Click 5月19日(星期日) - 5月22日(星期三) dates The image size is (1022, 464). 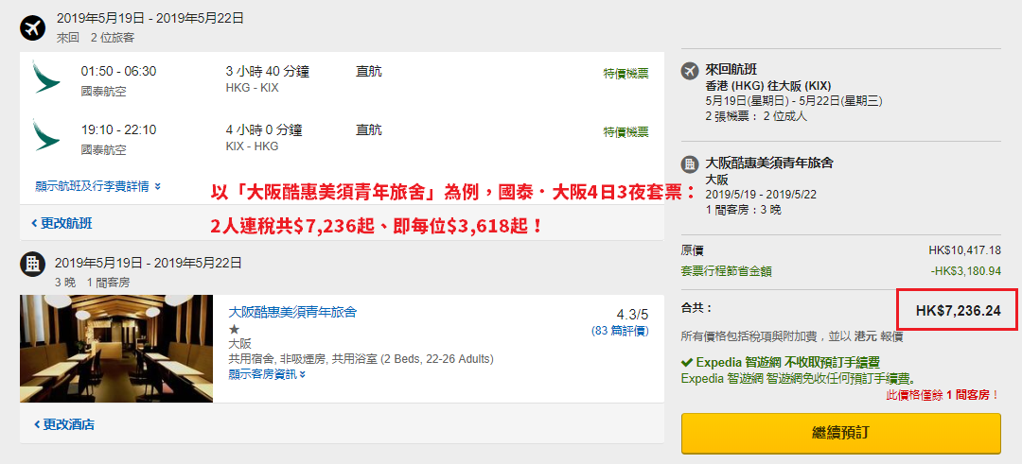[794, 101]
